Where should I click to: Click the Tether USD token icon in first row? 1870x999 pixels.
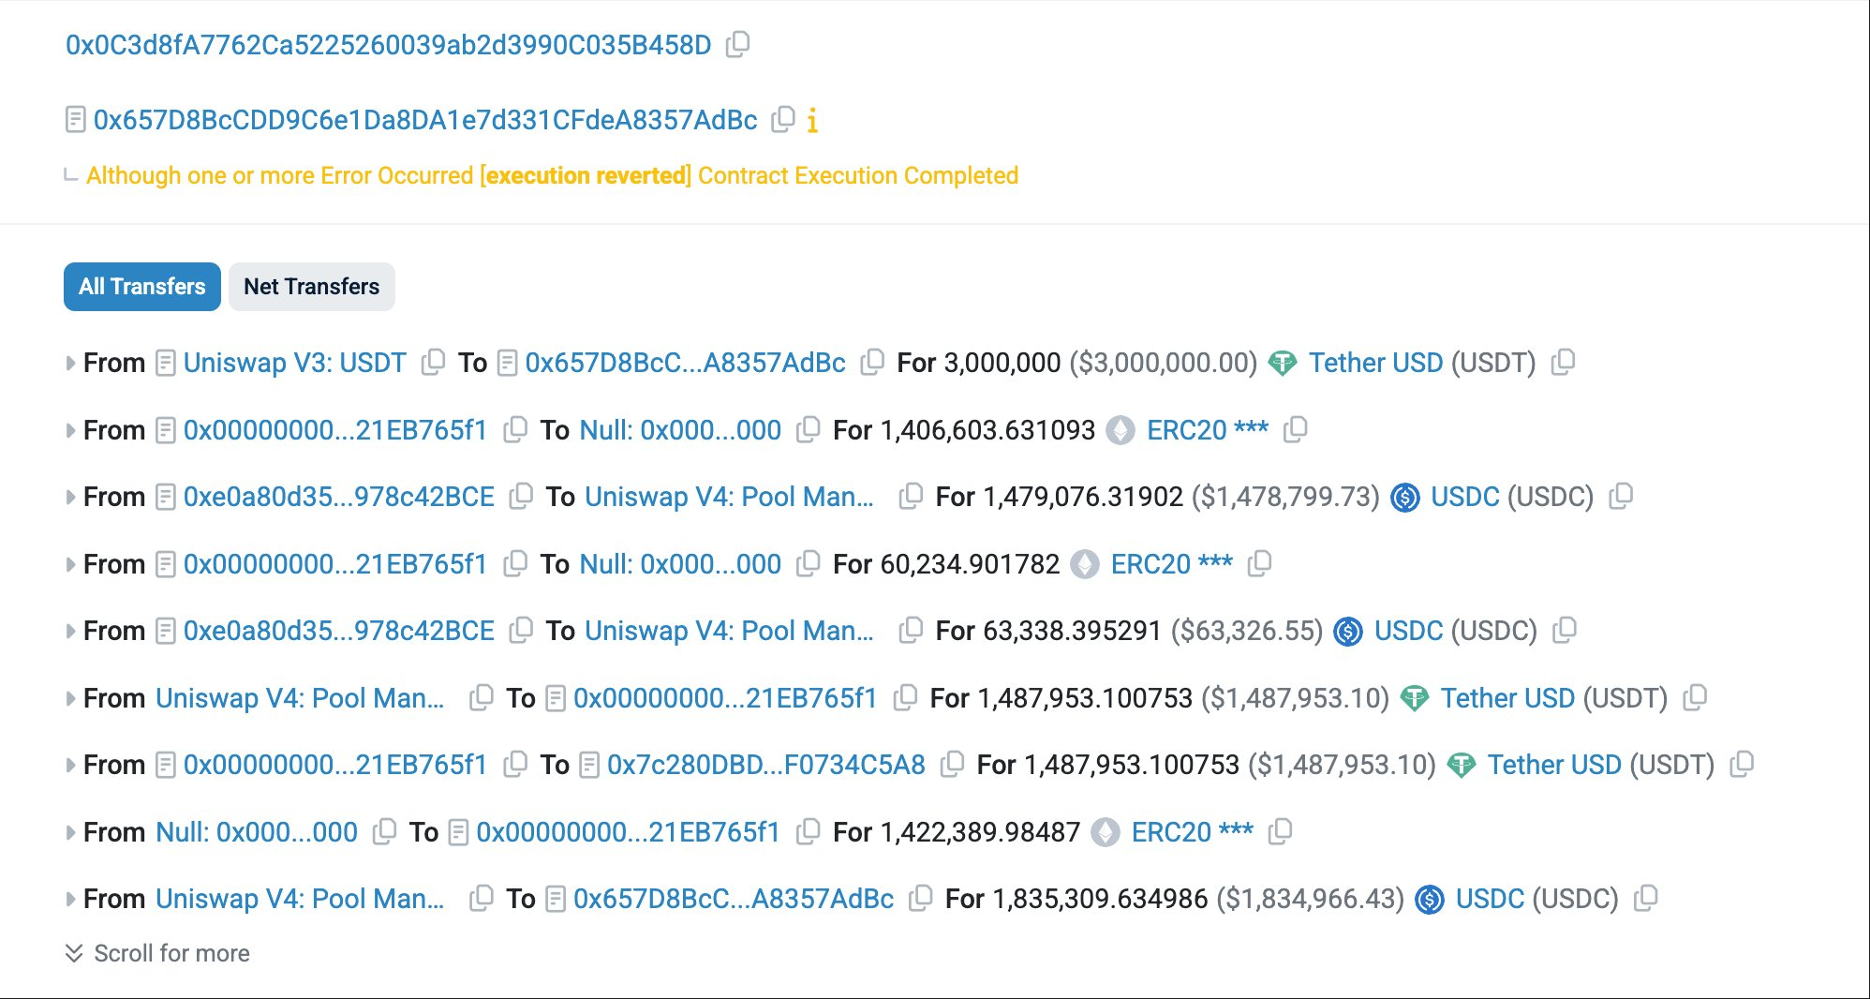(x=1282, y=364)
